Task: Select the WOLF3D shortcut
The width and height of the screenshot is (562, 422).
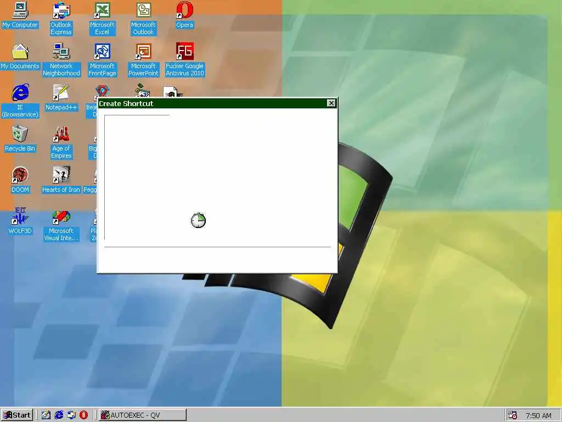Action: pyautogui.click(x=20, y=221)
